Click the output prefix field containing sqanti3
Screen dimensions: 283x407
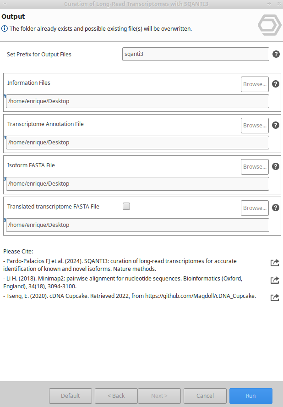pyautogui.click(x=196, y=54)
